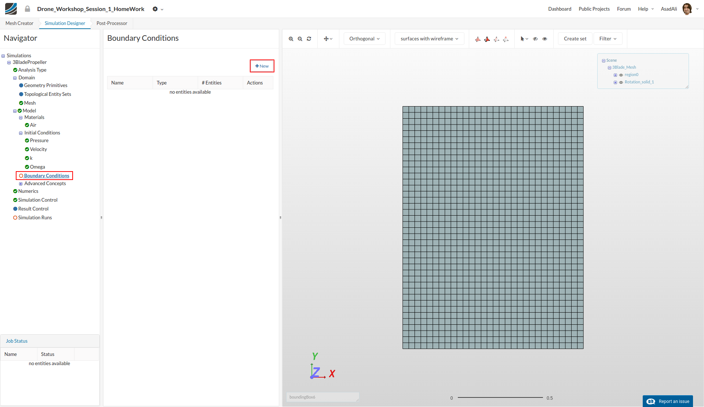The image size is (704, 407).
Task: Collapse the Simulations tree root
Action: (3, 56)
